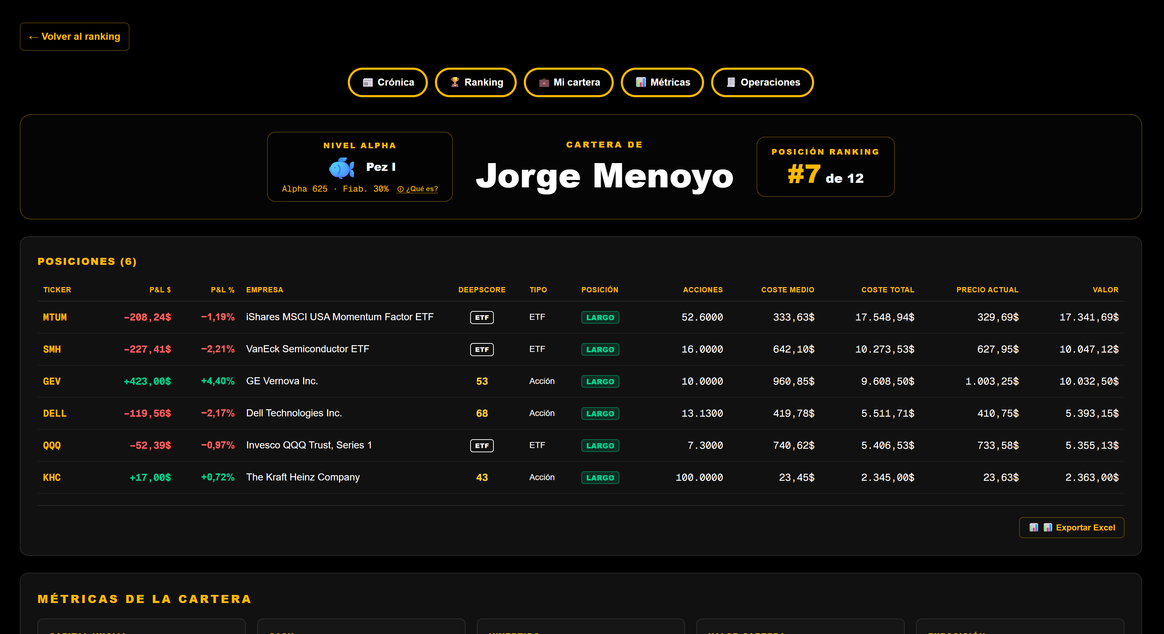Click the briefcase icon in Mi cartera tab
This screenshot has width=1164, height=634.
(544, 82)
